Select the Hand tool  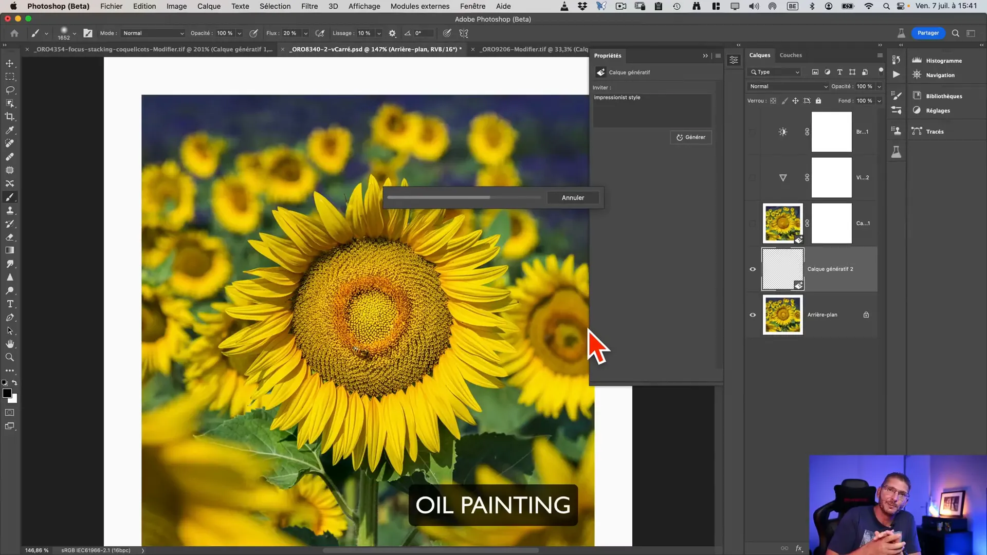point(10,344)
